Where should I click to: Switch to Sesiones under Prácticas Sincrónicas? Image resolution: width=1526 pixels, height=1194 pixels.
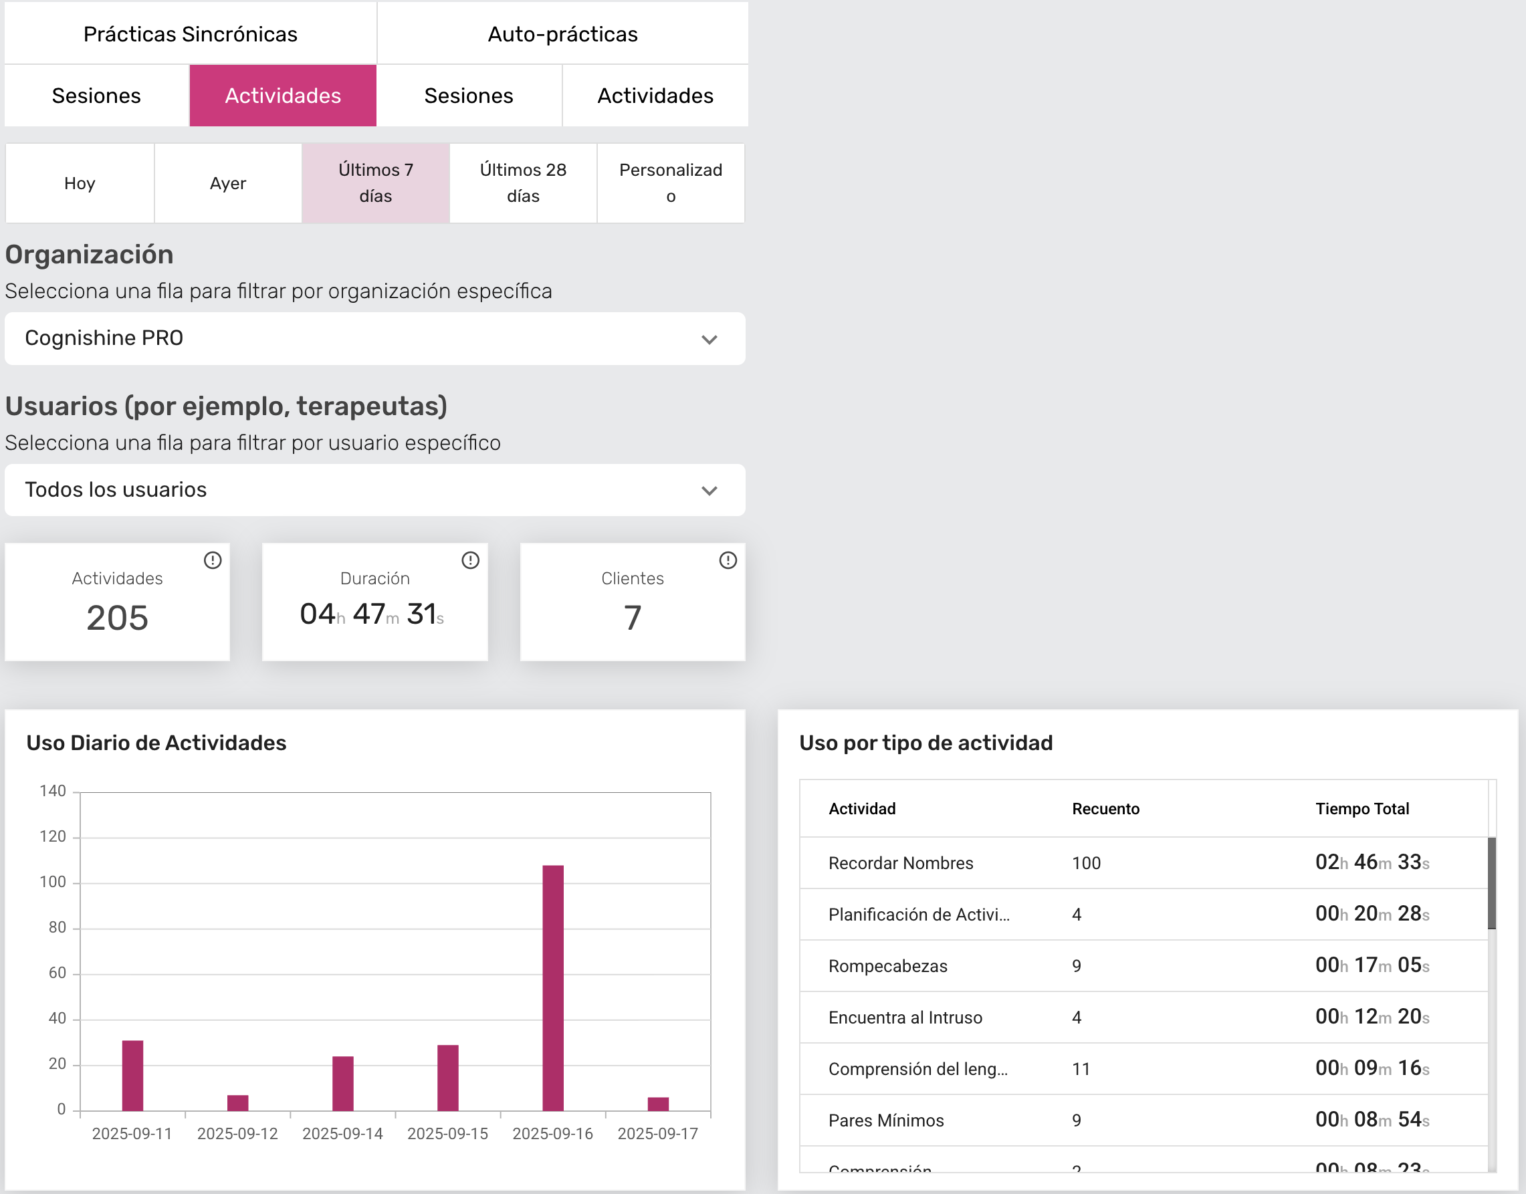(x=96, y=96)
